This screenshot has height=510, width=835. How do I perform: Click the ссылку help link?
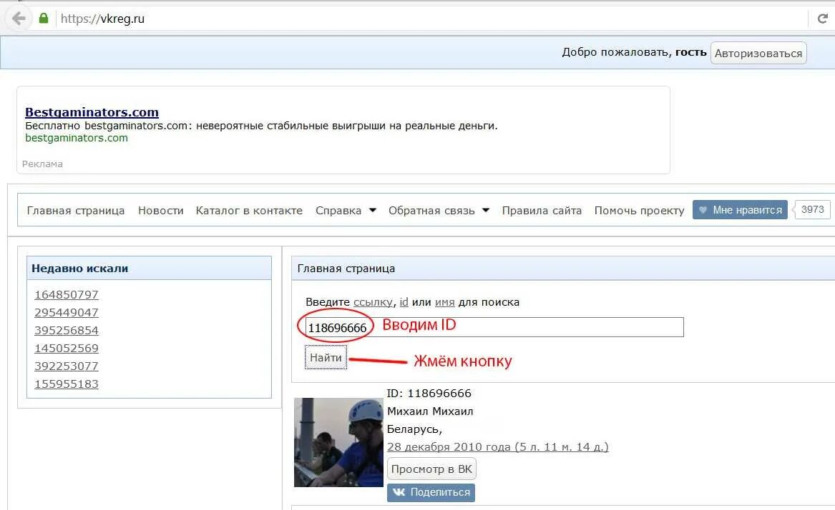pyautogui.click(x=373, y=302)
